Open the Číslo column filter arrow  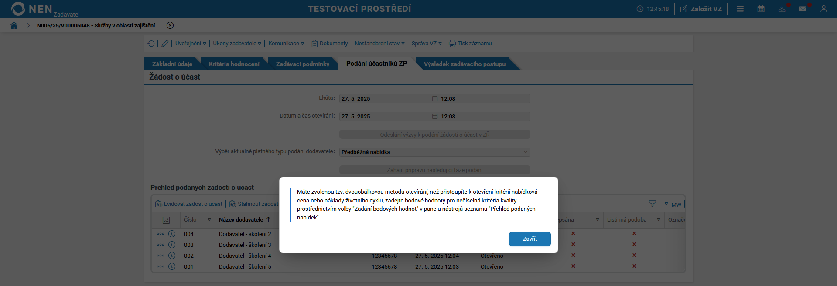[209, 220]
